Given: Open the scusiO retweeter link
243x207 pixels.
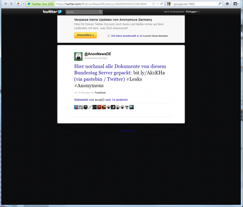Looking at the screenshot, I should coord(99,100).
